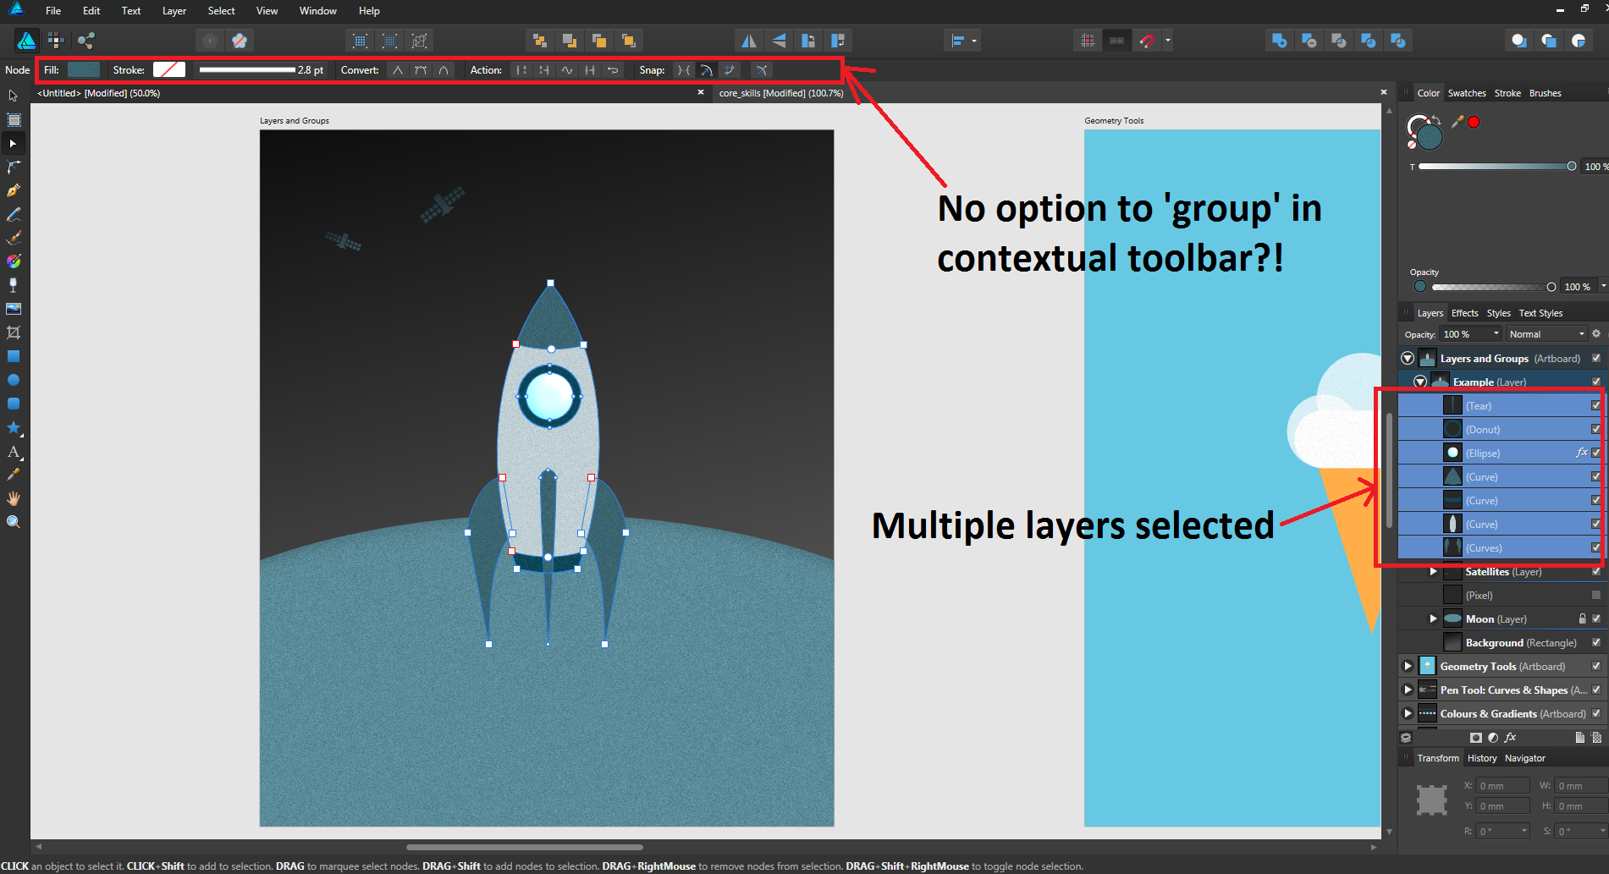Click the Flip Vertical toolbar icon
Viewport: 1609px width, 874px height.
click(x=779, y=40)
